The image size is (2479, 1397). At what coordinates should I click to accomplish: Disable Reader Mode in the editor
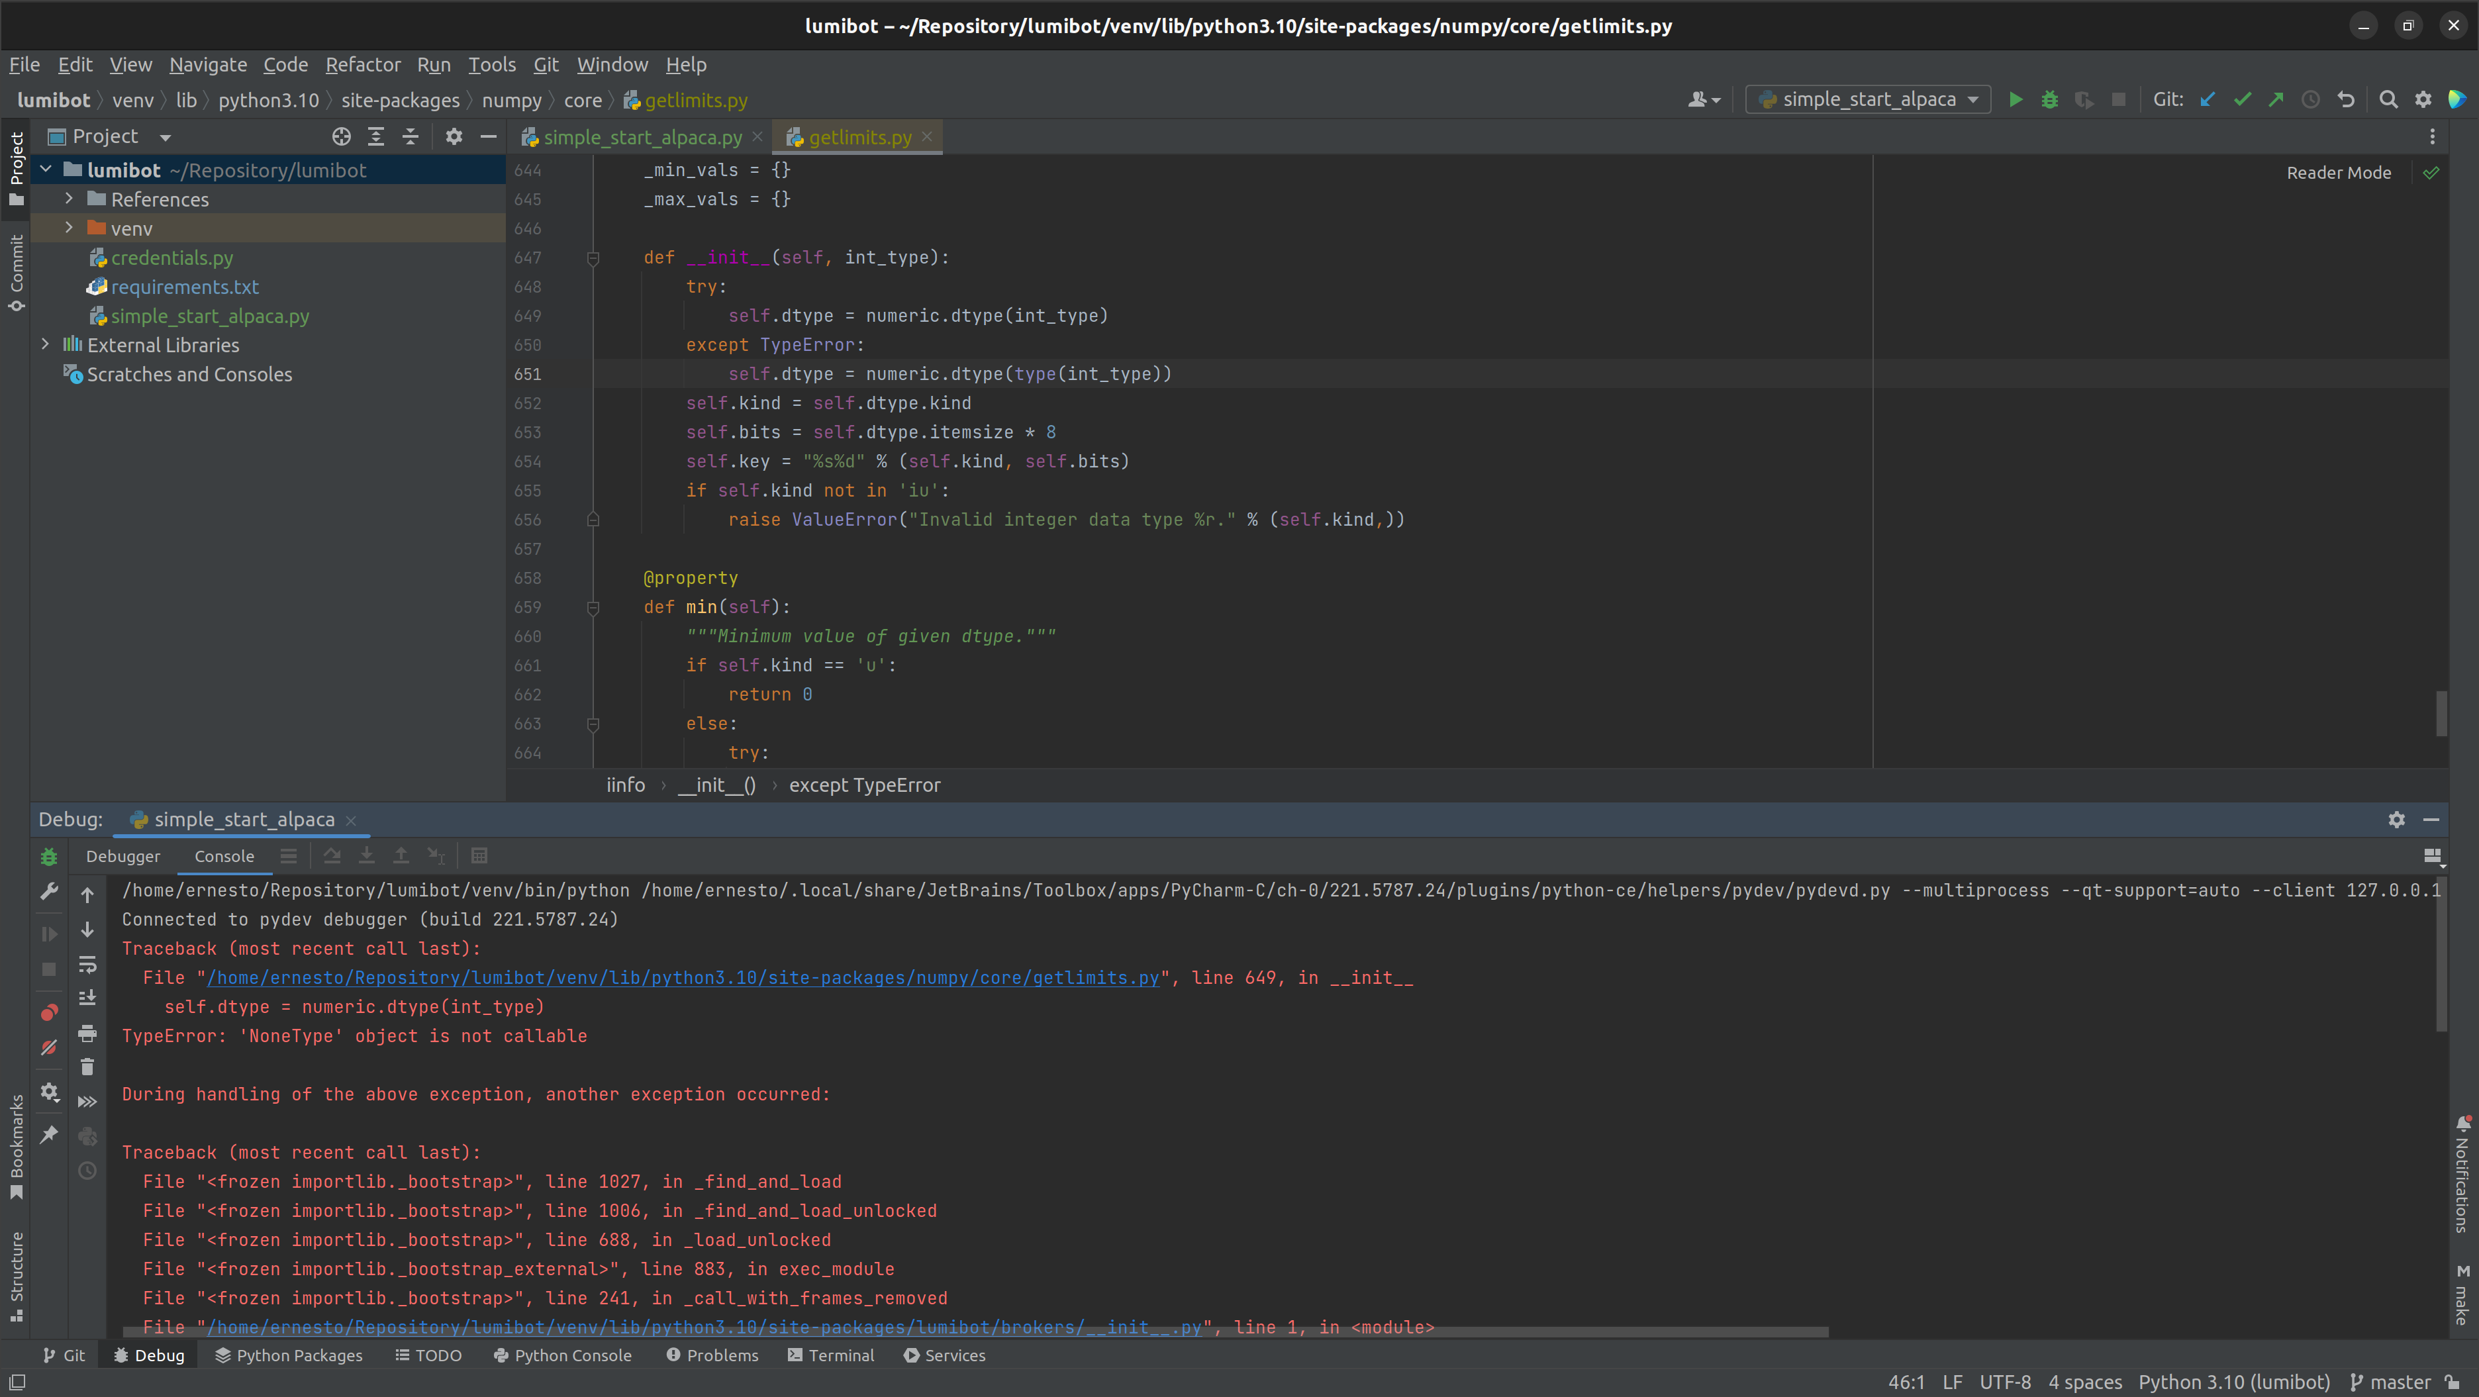[x=2339, y=172]
